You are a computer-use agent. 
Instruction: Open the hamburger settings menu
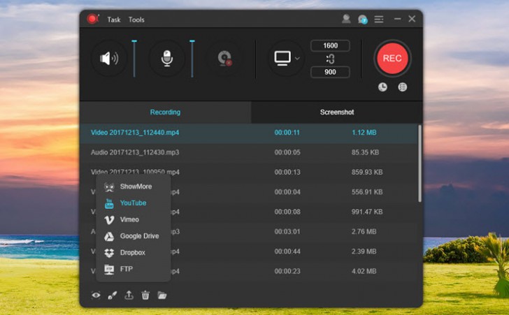379,20
